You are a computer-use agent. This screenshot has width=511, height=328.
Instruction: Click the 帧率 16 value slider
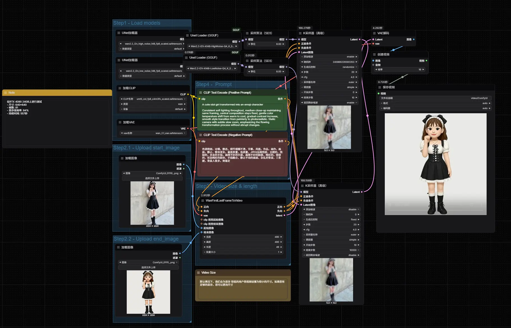400,70
